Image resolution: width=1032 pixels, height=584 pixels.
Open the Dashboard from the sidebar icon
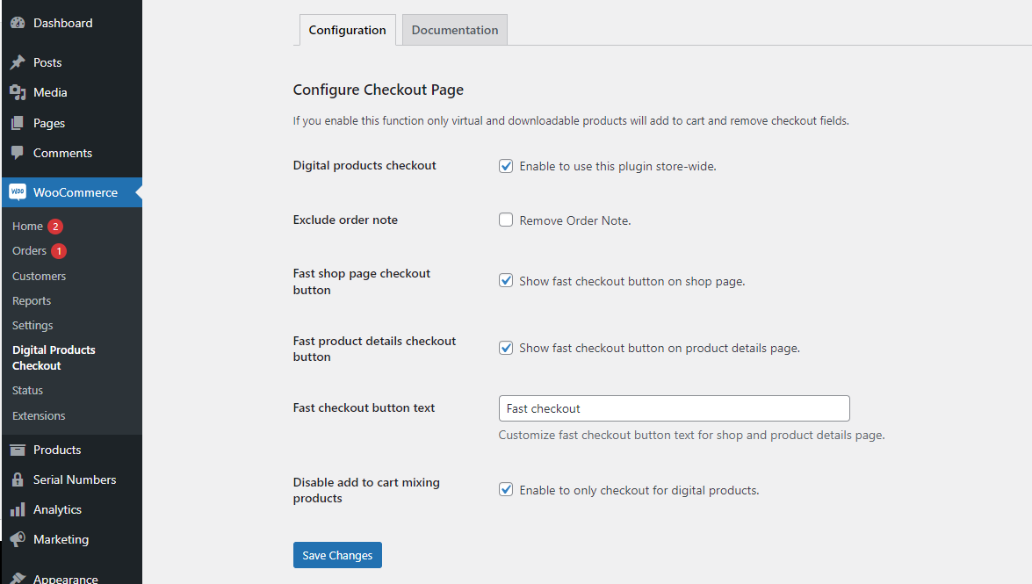point(18,21)
